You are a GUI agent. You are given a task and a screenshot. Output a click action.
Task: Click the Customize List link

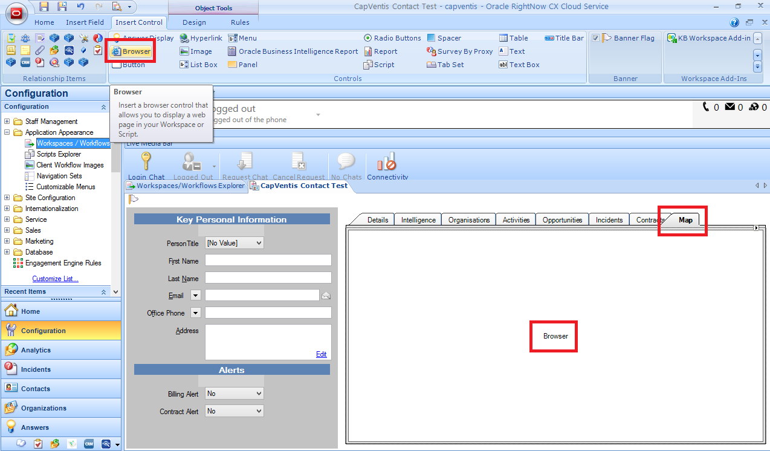55,279
